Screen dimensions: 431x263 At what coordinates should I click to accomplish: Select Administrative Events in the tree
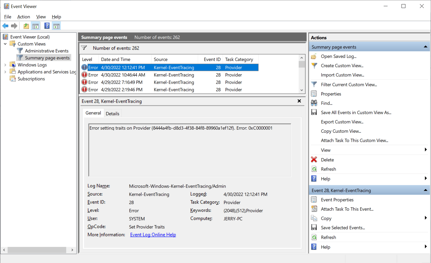[47, 51]
